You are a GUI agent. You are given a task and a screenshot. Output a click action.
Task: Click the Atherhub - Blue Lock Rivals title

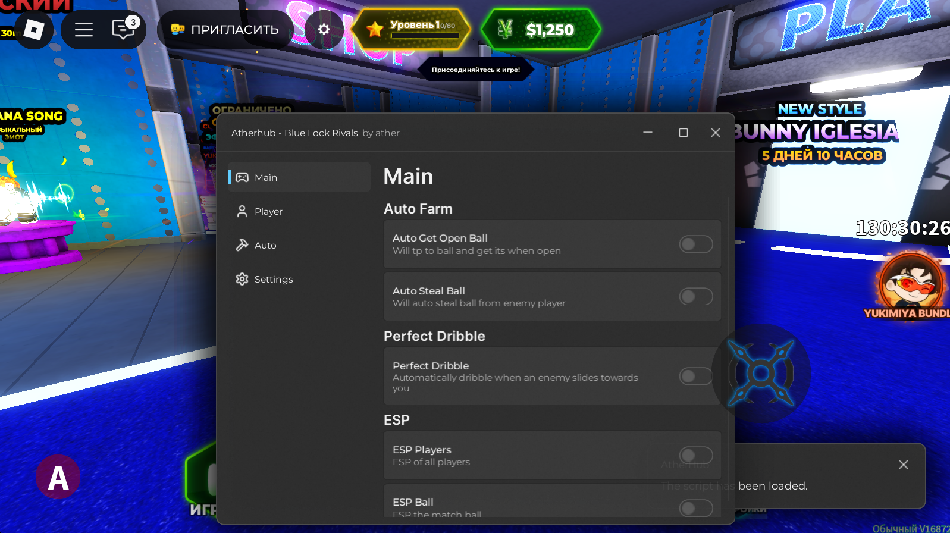point(294,133)
